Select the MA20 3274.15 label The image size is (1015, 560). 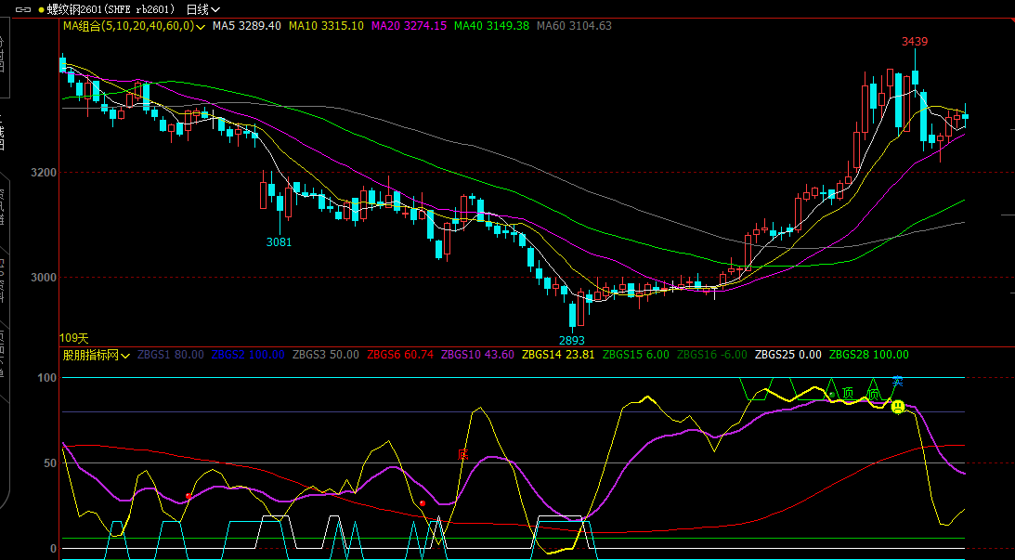point(410,26)
